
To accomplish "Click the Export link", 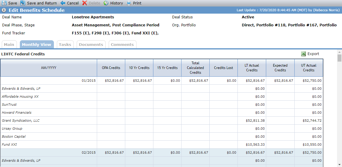I will 313,54.
